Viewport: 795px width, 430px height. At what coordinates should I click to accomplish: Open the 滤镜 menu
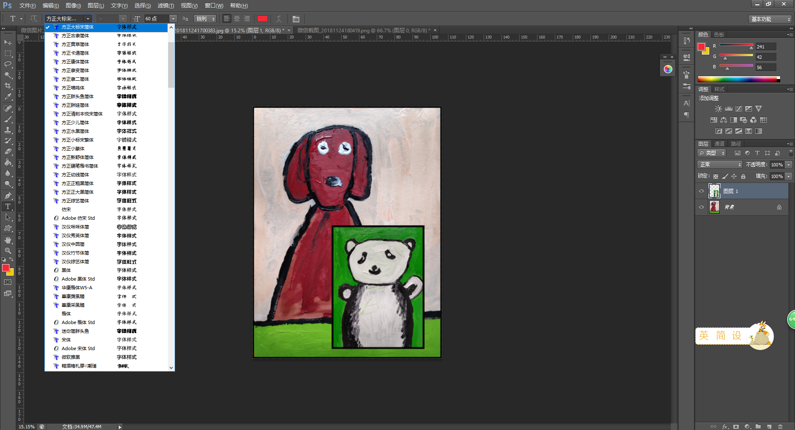click(x=166, y=5)
